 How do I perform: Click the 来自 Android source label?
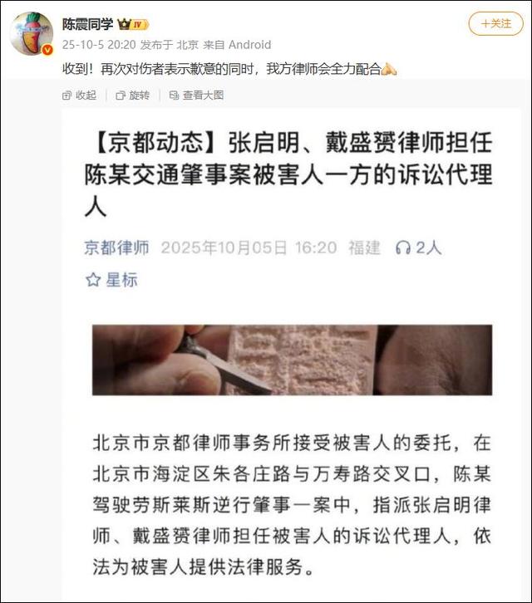(x=237, y=45)
